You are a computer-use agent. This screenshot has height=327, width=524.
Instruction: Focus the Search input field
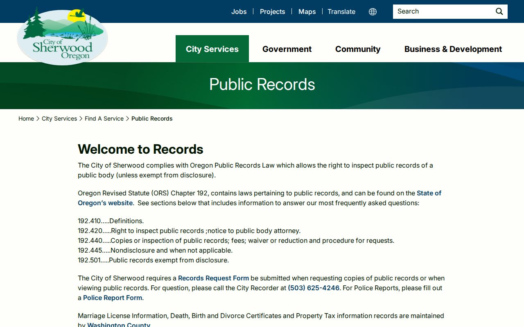point(443,11)
